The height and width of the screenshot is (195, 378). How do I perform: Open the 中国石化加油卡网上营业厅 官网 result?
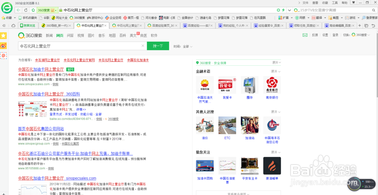41,69
